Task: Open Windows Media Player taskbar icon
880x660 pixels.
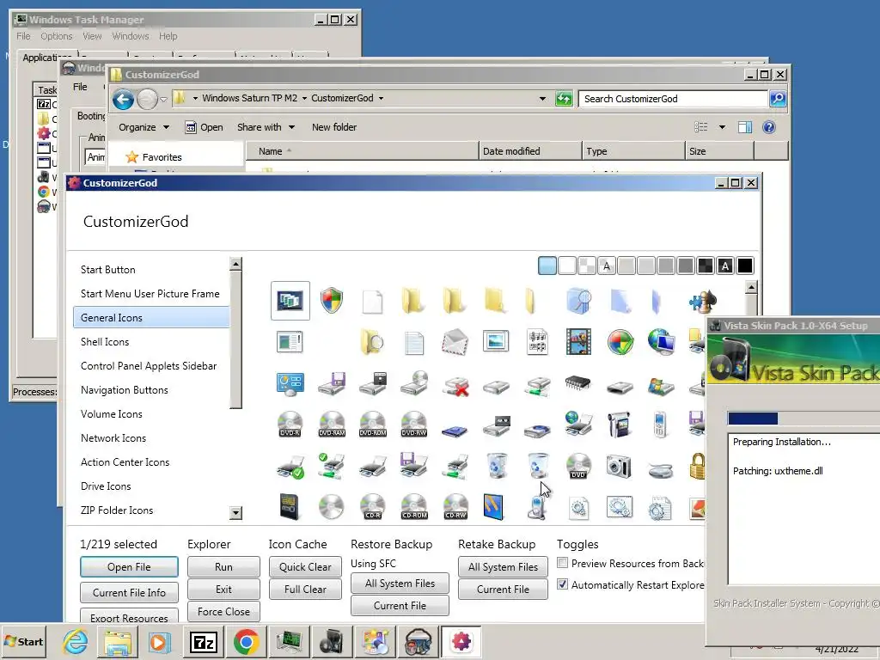Action: (x=159, y=642)
